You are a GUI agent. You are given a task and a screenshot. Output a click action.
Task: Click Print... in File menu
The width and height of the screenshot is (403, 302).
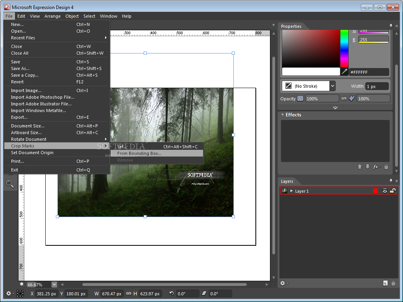[57, 161]
